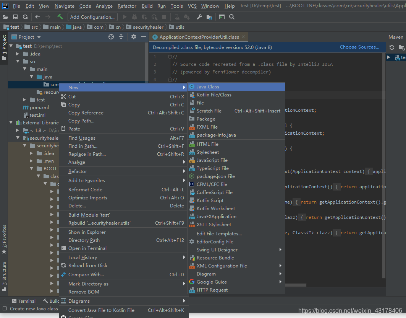The image size is (406, 318).
Task: Click the Save All toolbar icon
Action: point(15,17)
